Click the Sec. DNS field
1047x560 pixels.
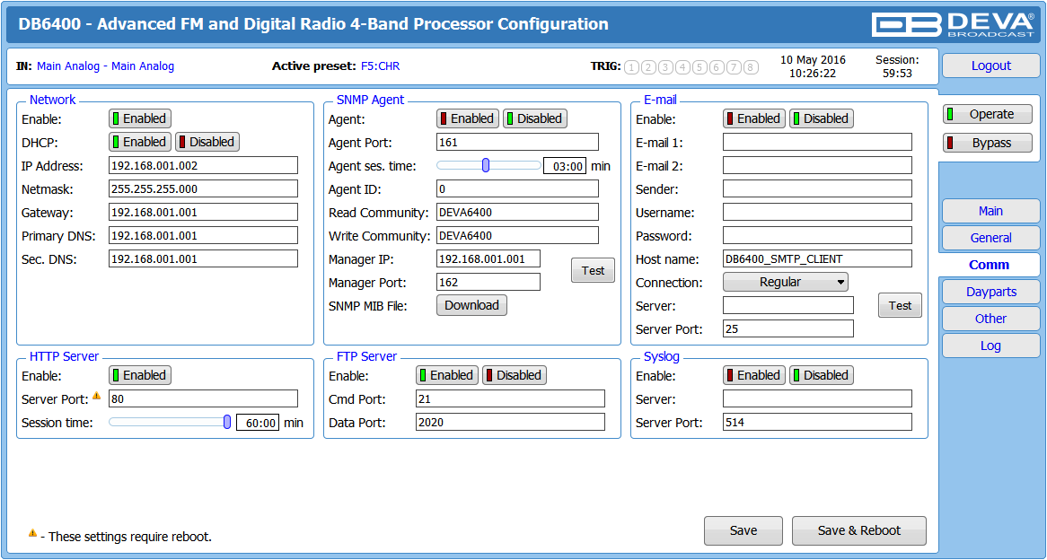point(203,259)
